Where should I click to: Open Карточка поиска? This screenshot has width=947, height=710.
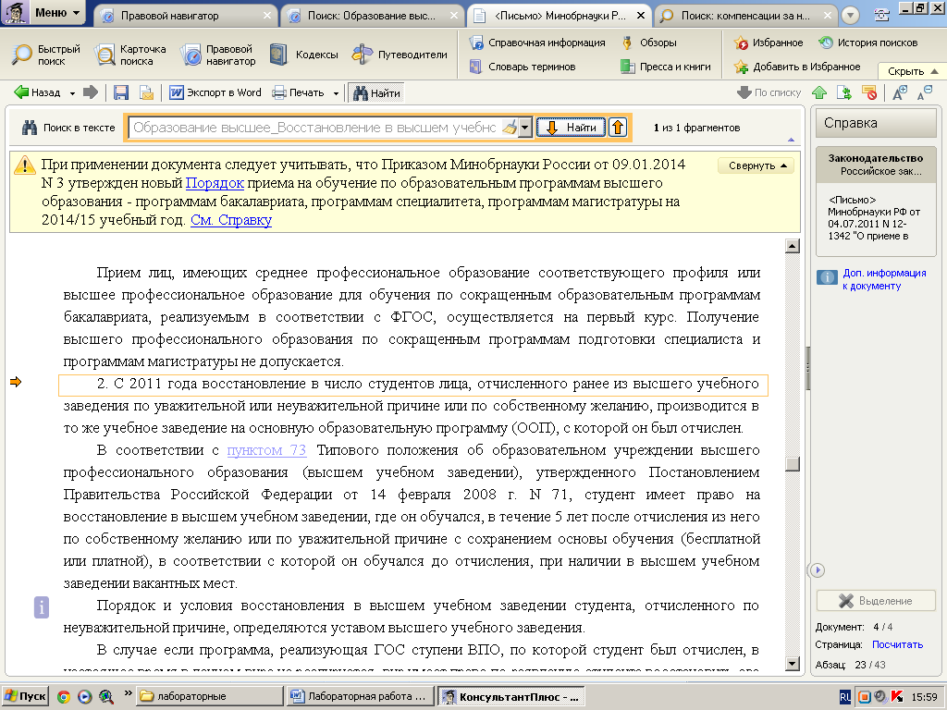(x=130, y=55)
